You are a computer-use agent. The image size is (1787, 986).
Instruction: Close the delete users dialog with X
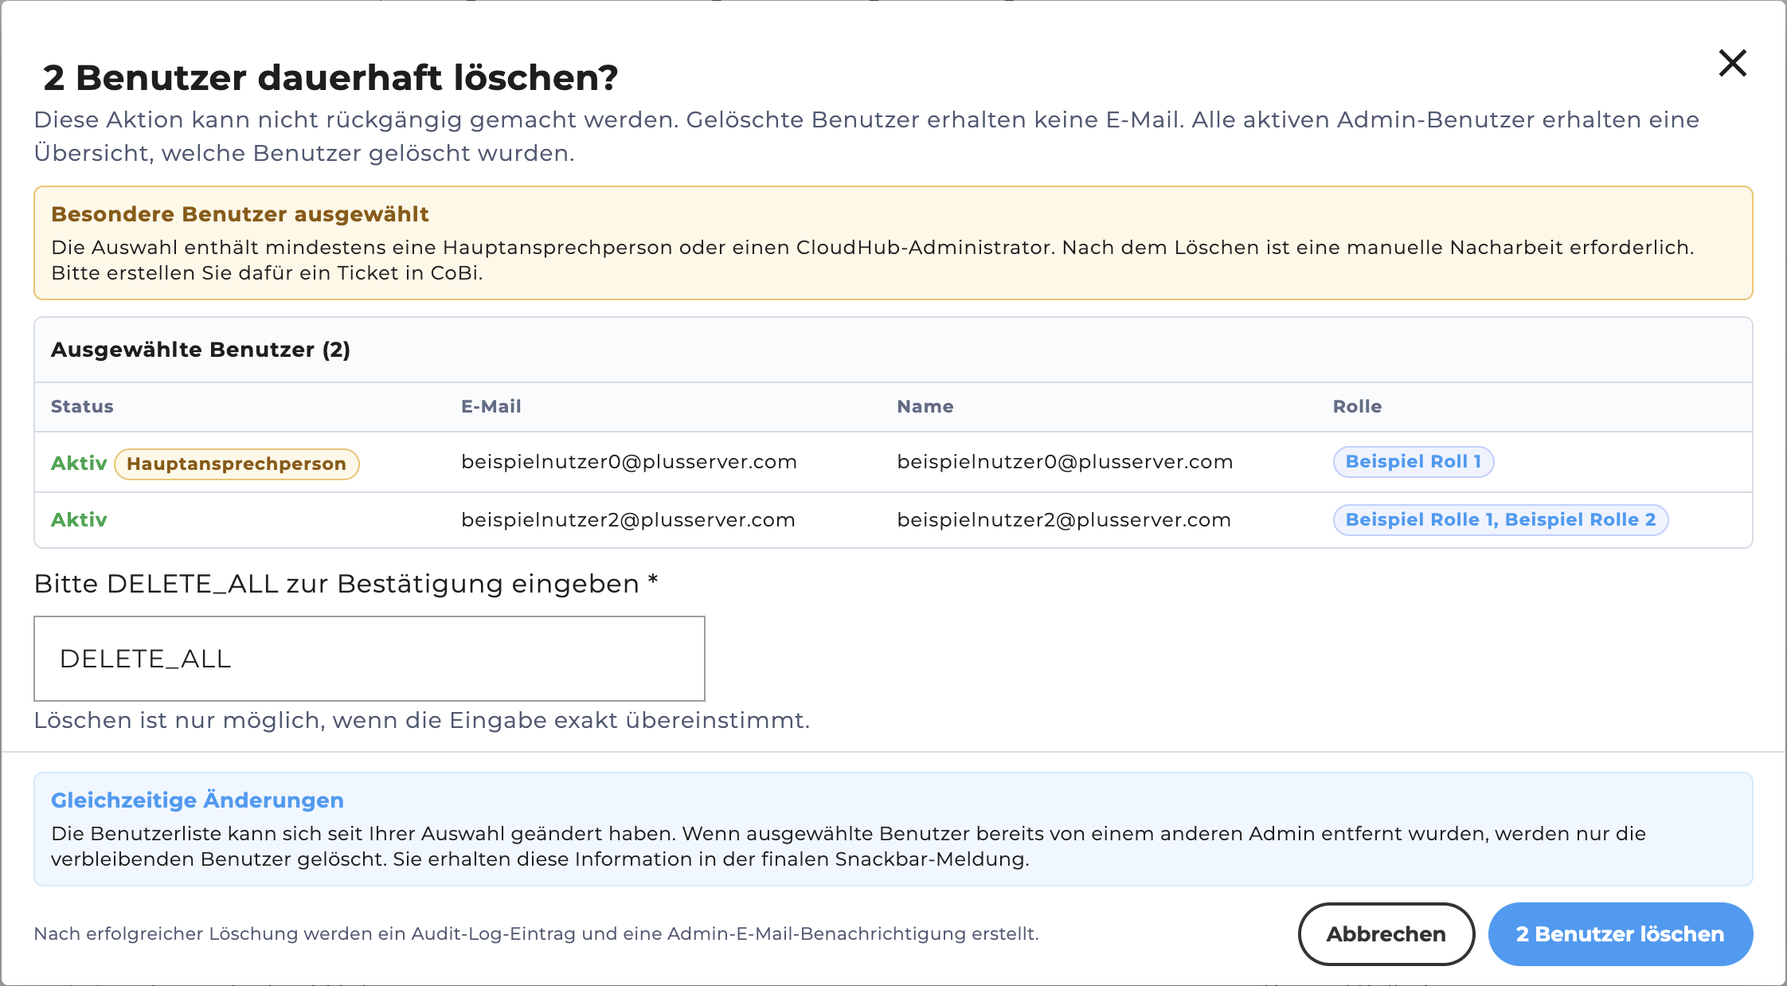1732,63
